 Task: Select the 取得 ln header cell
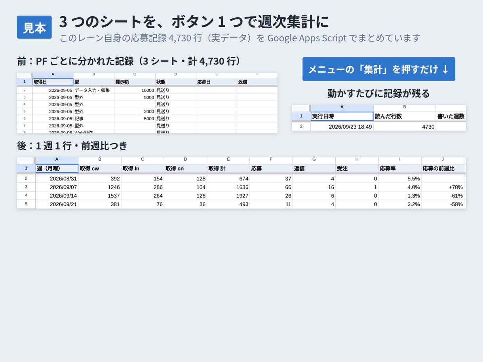[x=143, y=169]
